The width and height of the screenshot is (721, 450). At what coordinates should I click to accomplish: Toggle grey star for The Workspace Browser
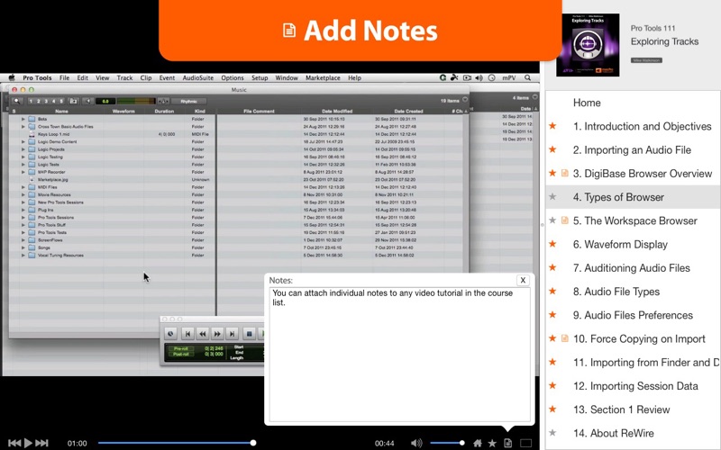point(552,220)
